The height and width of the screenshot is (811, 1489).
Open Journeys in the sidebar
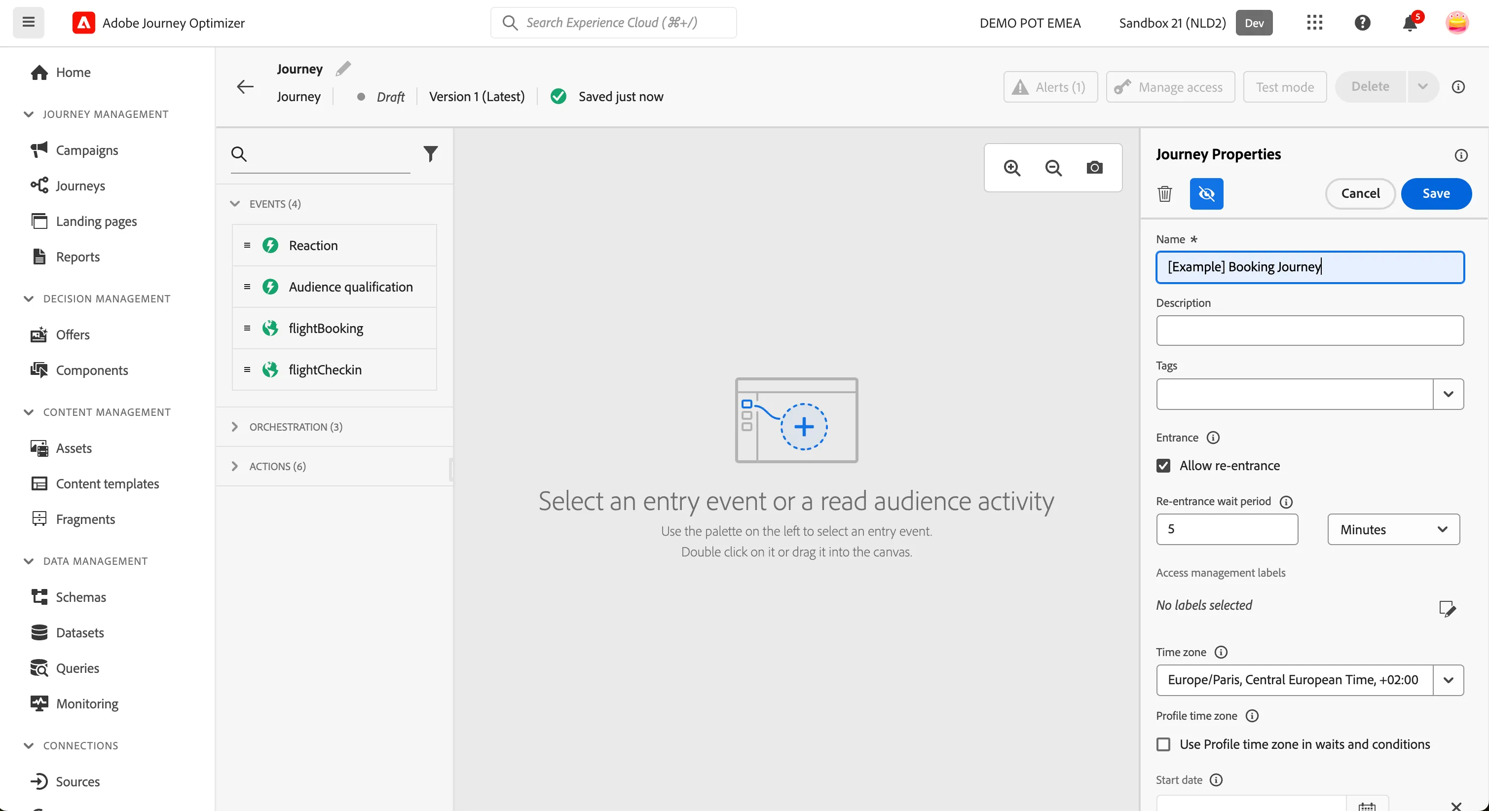tap(80, 185)
